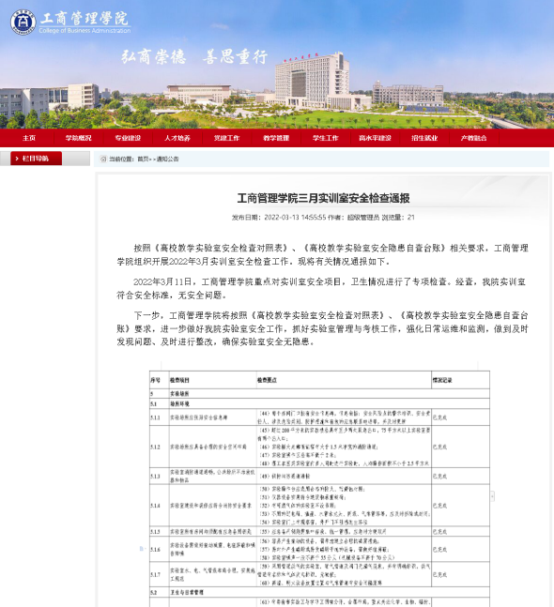Click table row number 5.1.7
Viewport: 554px width, 607px height.
(x=156, y=574)
